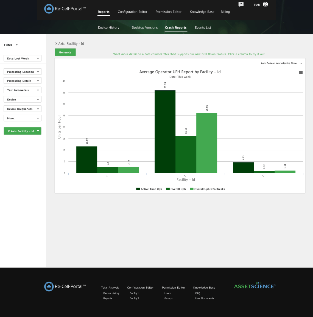Collapse the Filter panel arrow
This screenshot has width=313, height=317.
click(x=16, y=45)
